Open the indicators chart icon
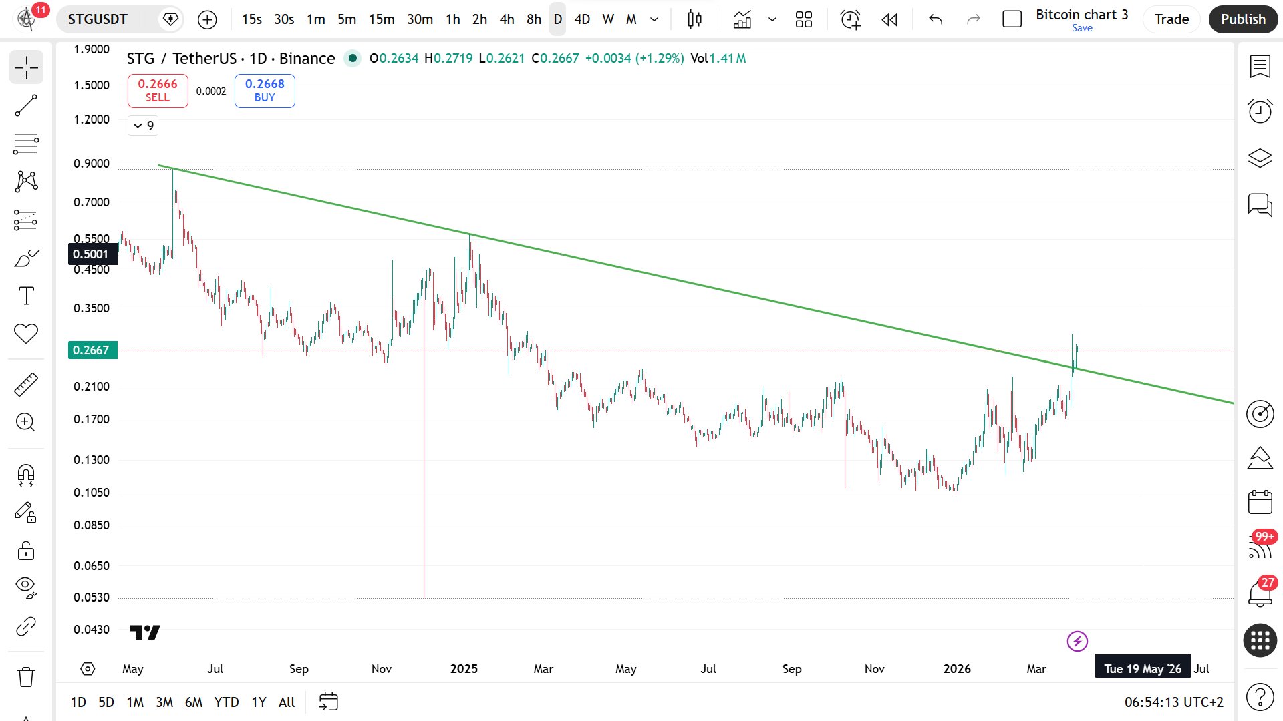Viewport: 1283px width, 721px height. [742, 19]
